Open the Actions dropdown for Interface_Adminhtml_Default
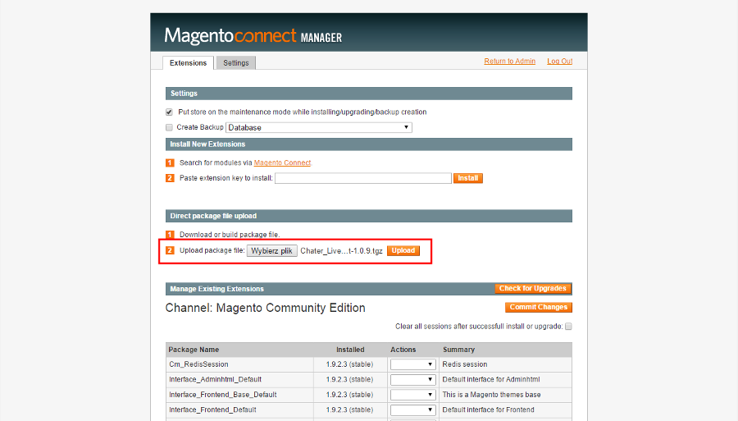The height and width of the screenshot is (421, 738). (412, 380)
